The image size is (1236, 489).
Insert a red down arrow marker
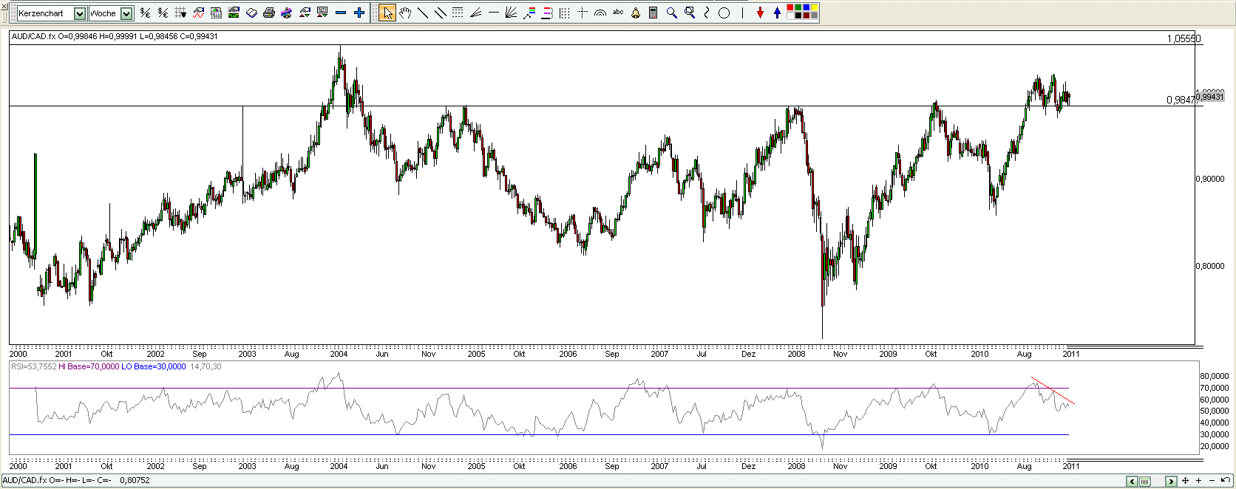[x=760, y=13]
